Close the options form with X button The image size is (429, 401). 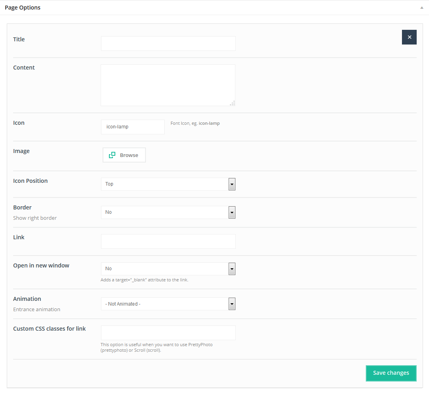tap(409, 37)
